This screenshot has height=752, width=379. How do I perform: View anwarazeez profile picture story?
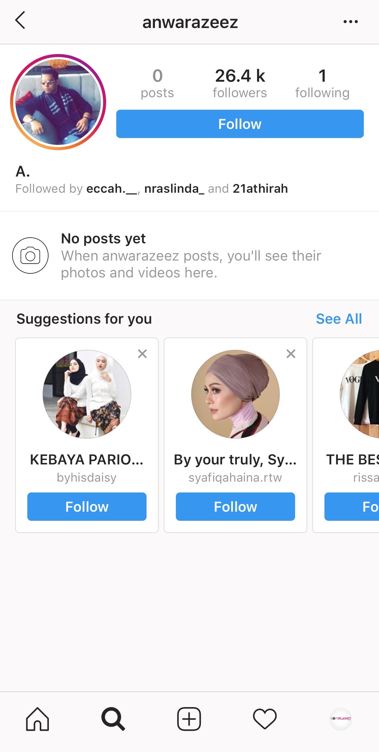[58, 102]
